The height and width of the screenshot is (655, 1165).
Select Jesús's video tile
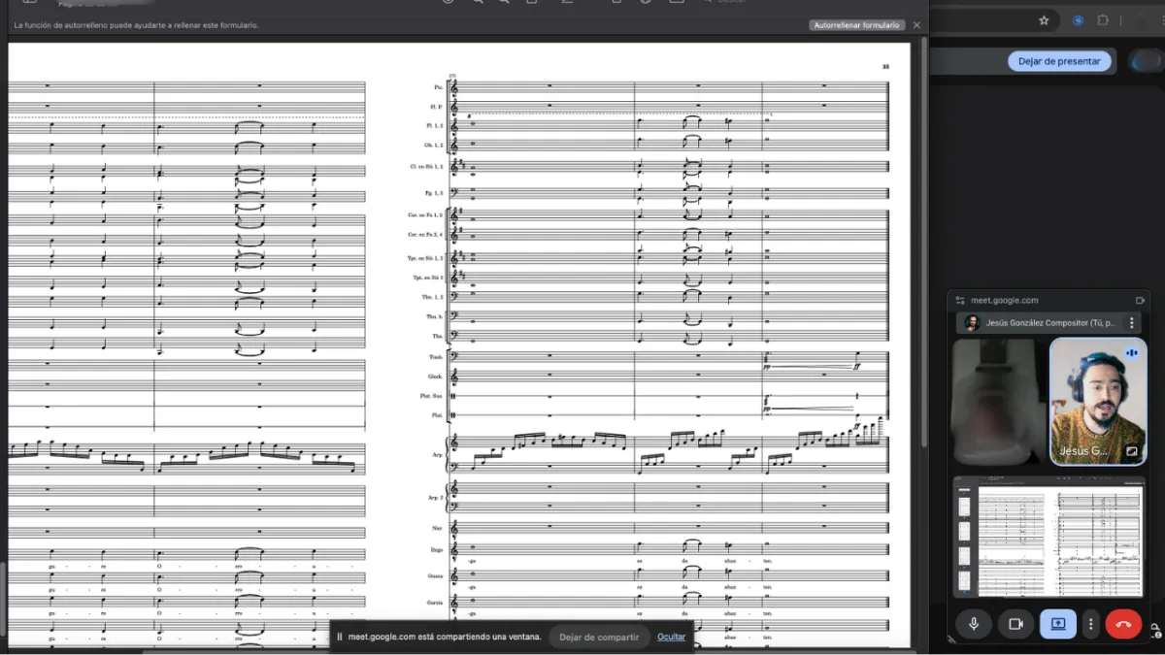pos(1098,402)
